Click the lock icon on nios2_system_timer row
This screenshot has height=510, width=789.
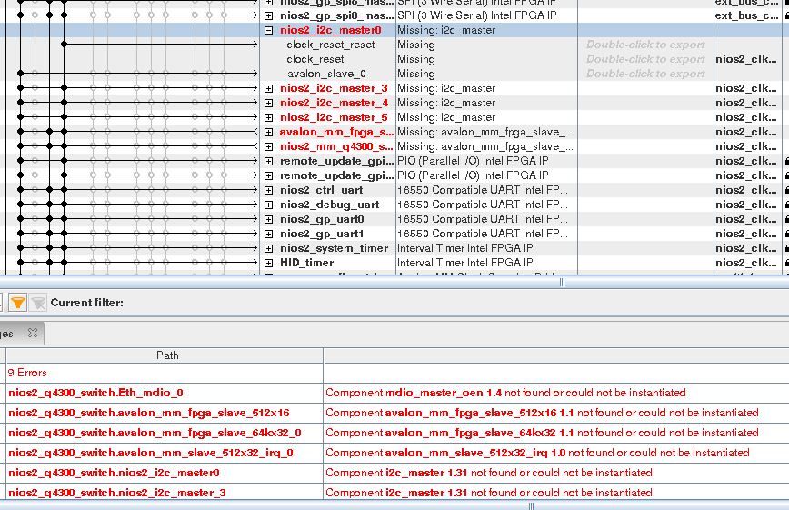point(785,248)
